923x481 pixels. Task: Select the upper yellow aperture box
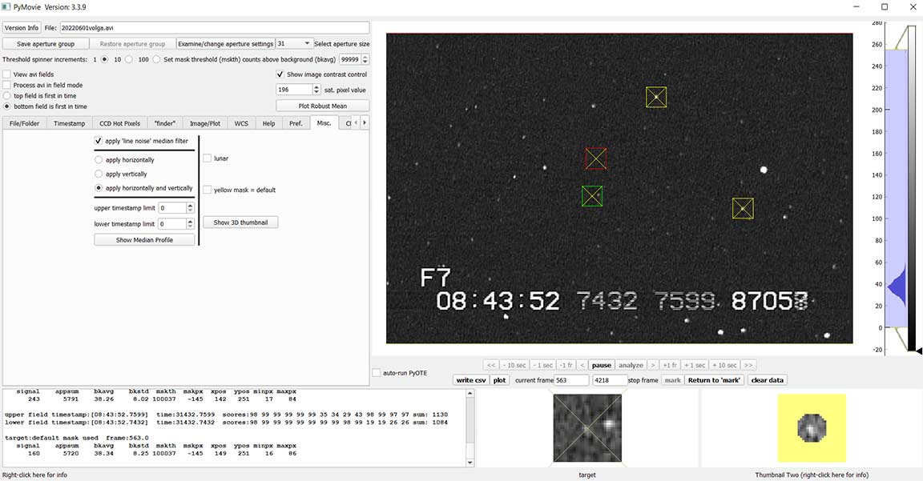coord(655,97)
